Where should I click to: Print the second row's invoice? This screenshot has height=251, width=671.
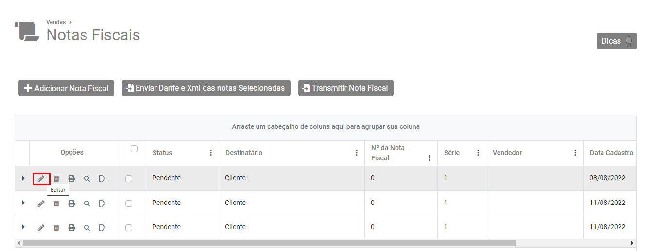click(x=71, y=203)
